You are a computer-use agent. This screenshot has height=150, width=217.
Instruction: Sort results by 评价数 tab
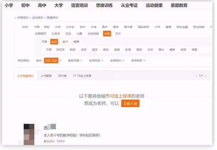point(62,76)
